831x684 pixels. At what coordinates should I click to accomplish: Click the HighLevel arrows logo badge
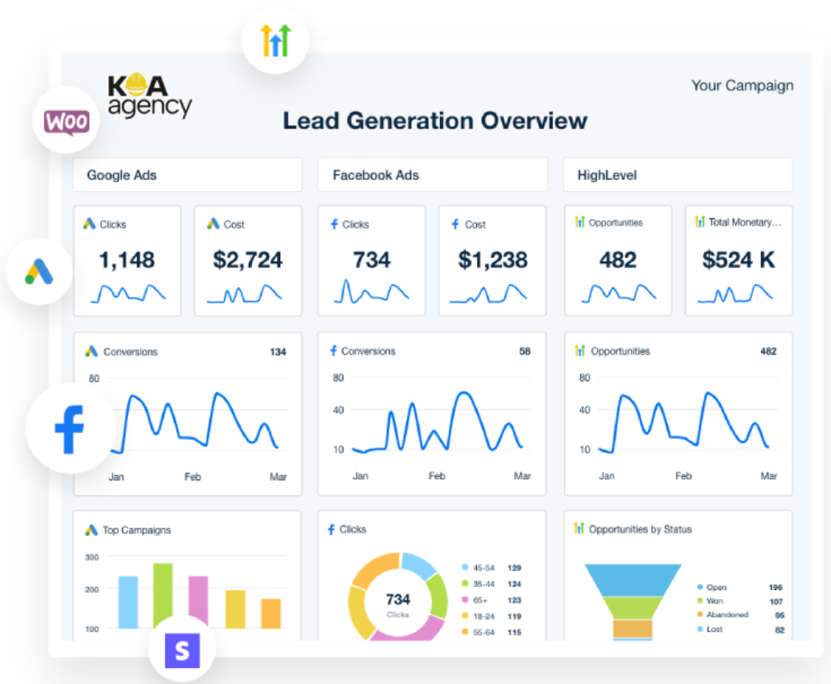pyautogui.click(x=275, y=40)
